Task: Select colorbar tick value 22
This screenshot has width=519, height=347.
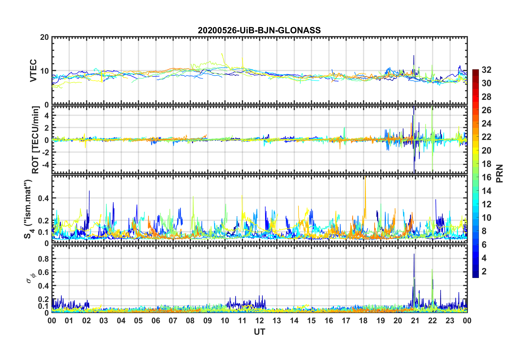Action: tap(487, 137)
